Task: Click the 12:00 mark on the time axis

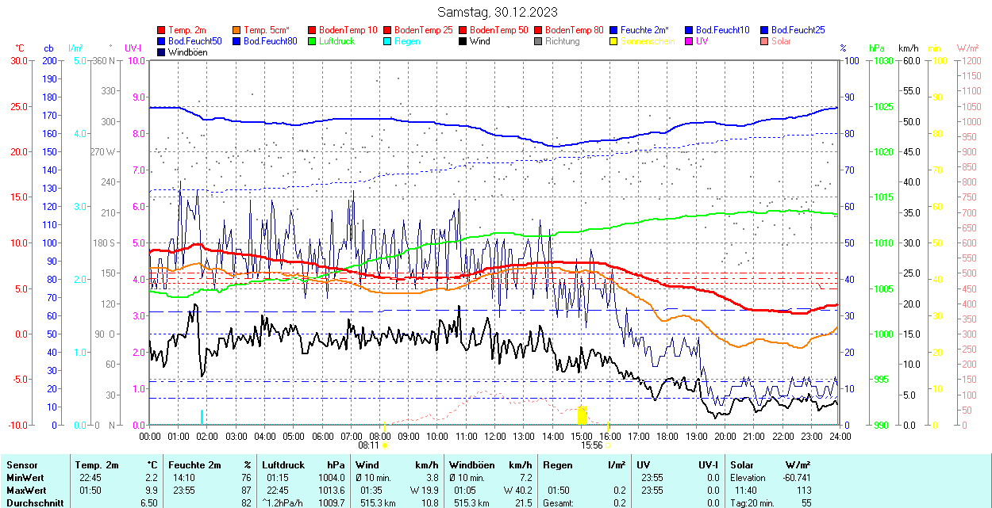Action: [494, 436]
